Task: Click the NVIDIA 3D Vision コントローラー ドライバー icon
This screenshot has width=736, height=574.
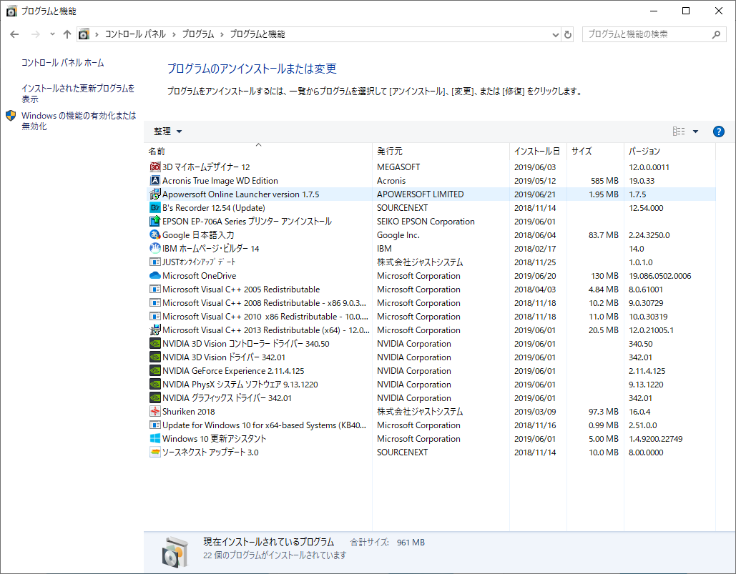Action: pyautogui.click(x=155, y=344)
